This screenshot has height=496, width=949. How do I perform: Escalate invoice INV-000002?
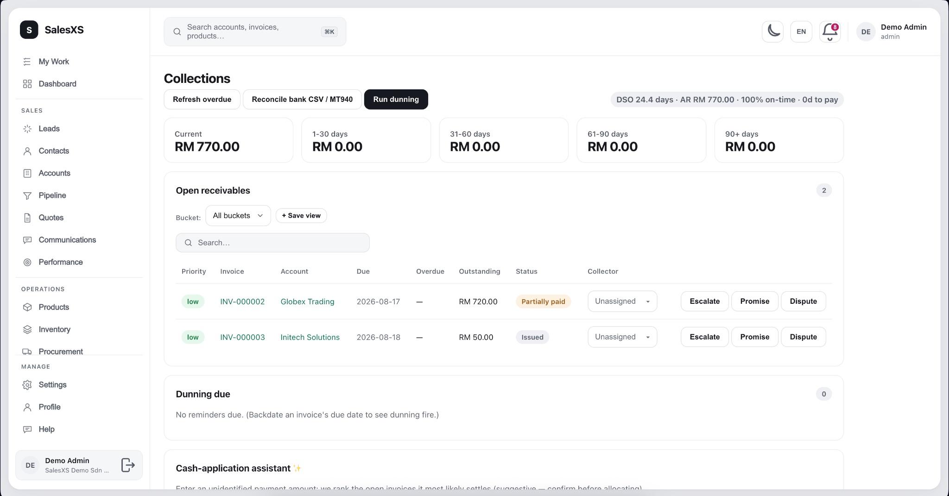pos(704,301)
